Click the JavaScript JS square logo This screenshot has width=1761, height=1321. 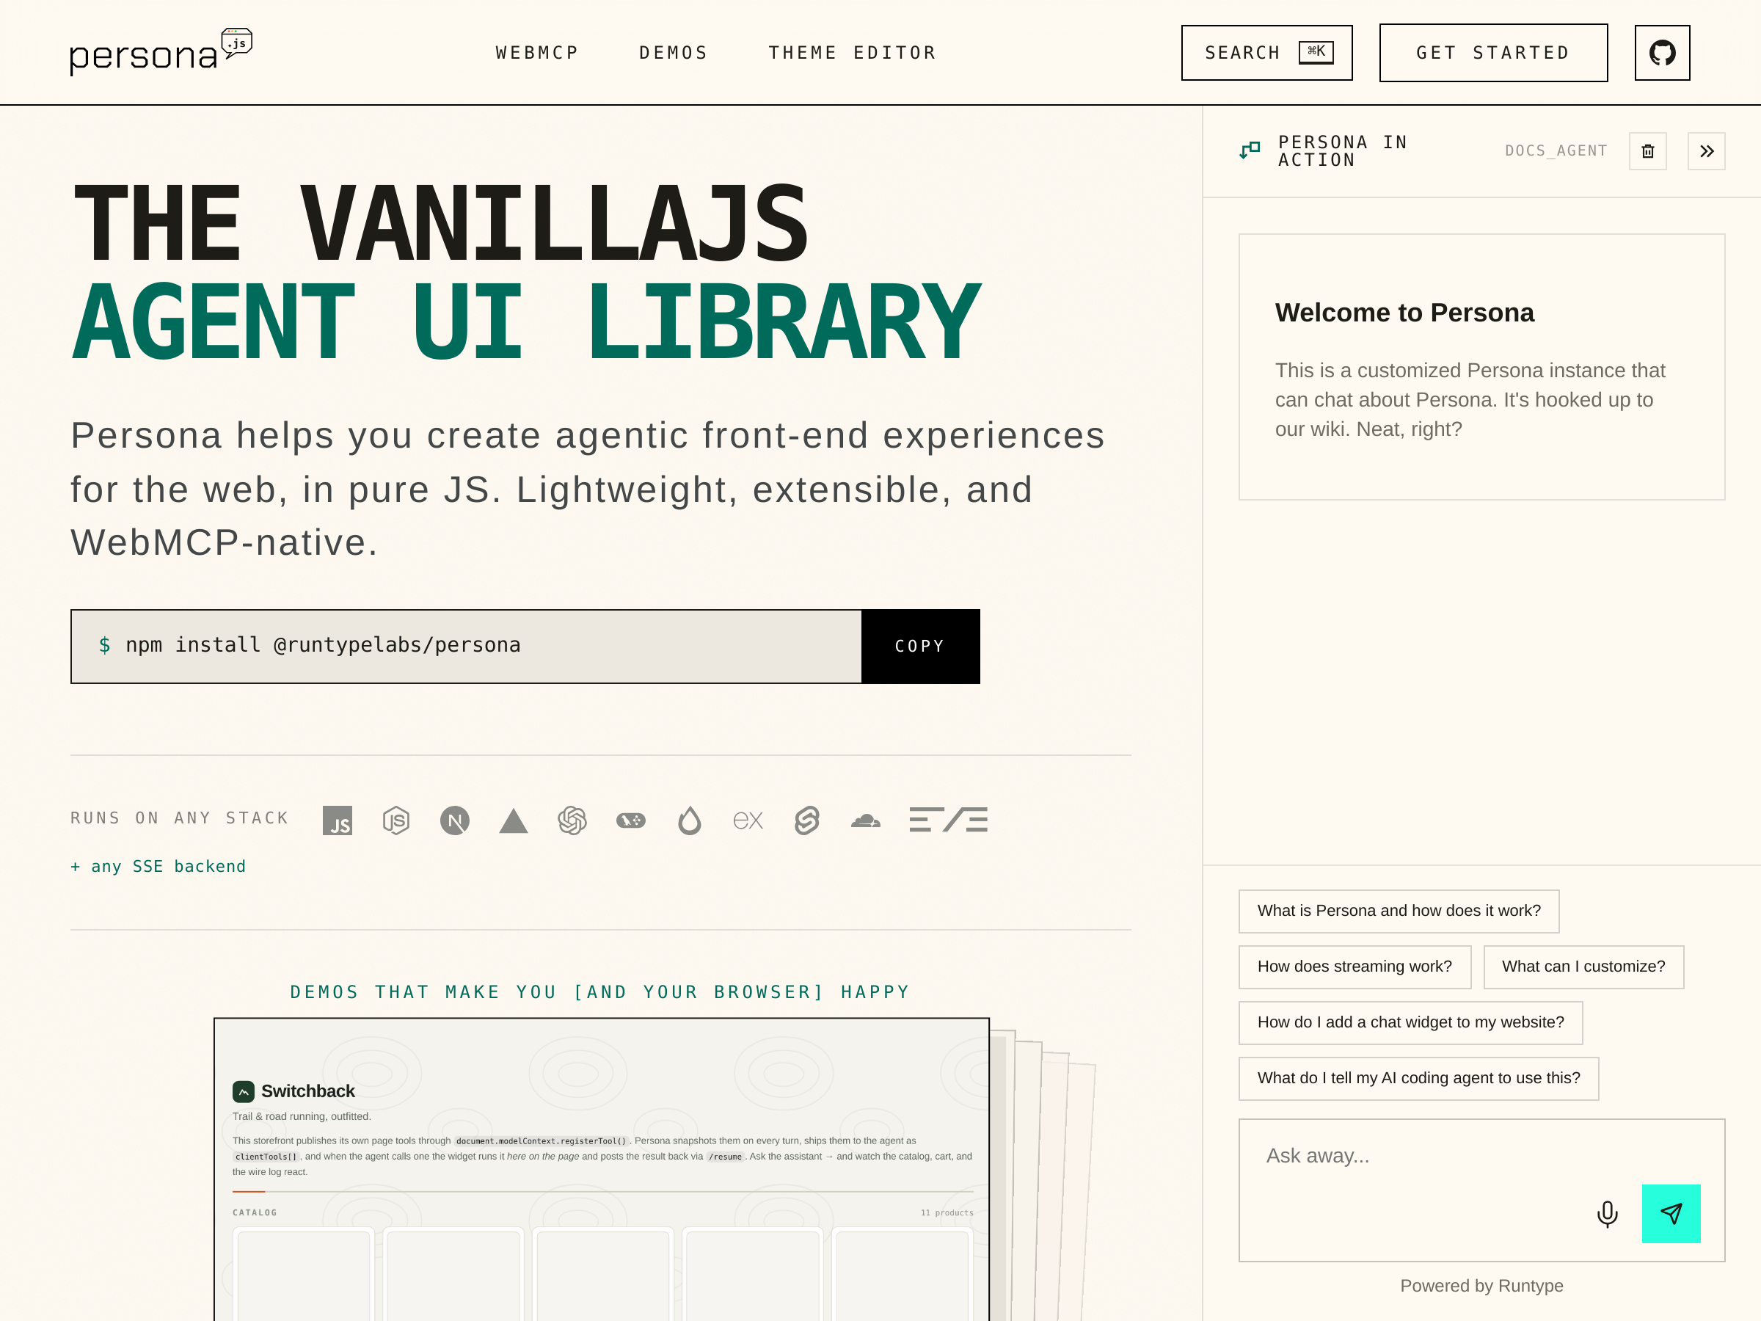pyautogui.click(x=338, y=820)
